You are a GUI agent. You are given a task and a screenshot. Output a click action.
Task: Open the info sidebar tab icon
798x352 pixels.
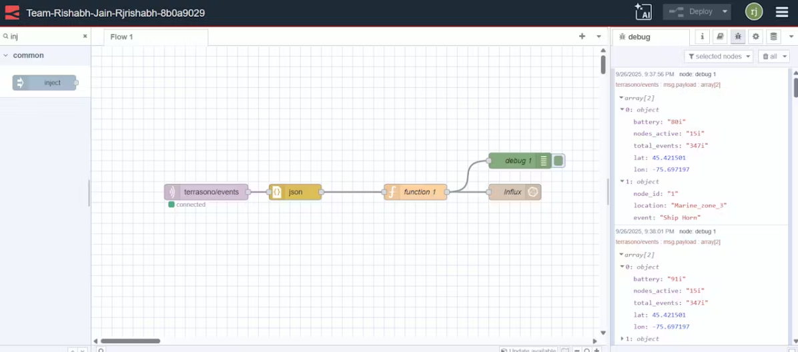pyautogui.click(x=703, y=37)
